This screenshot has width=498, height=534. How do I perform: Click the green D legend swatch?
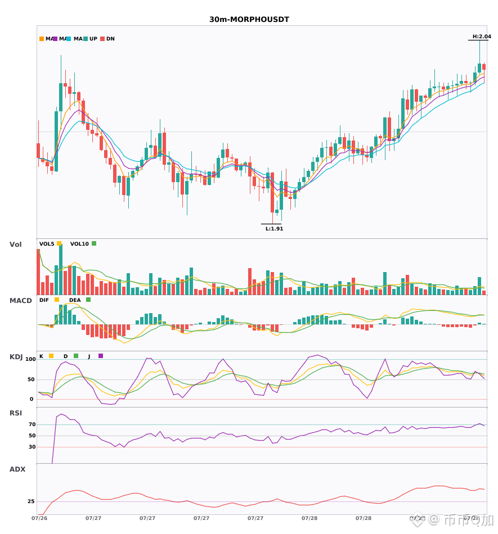pos(76,356)
